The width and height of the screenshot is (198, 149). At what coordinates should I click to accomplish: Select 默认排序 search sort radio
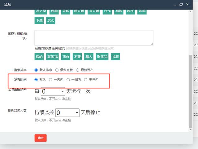[36, 70]
